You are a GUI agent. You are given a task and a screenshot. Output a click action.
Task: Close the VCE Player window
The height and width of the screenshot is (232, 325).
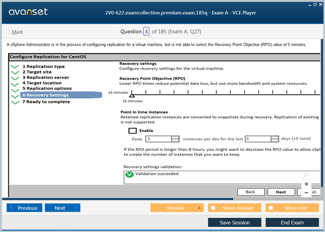pos(320,4)
